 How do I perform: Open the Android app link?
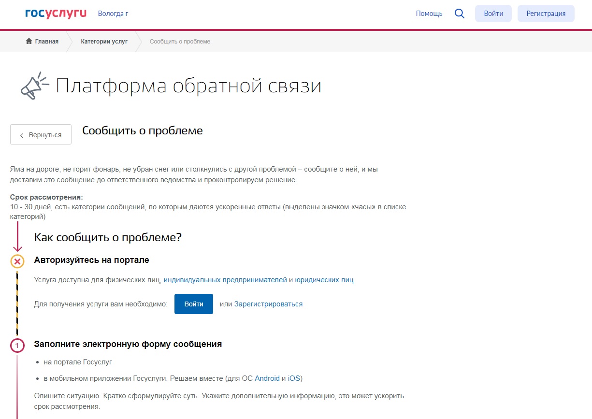pos(267,378)
